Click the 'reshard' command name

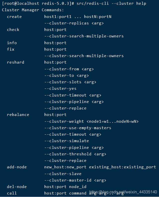click(15, 62)
